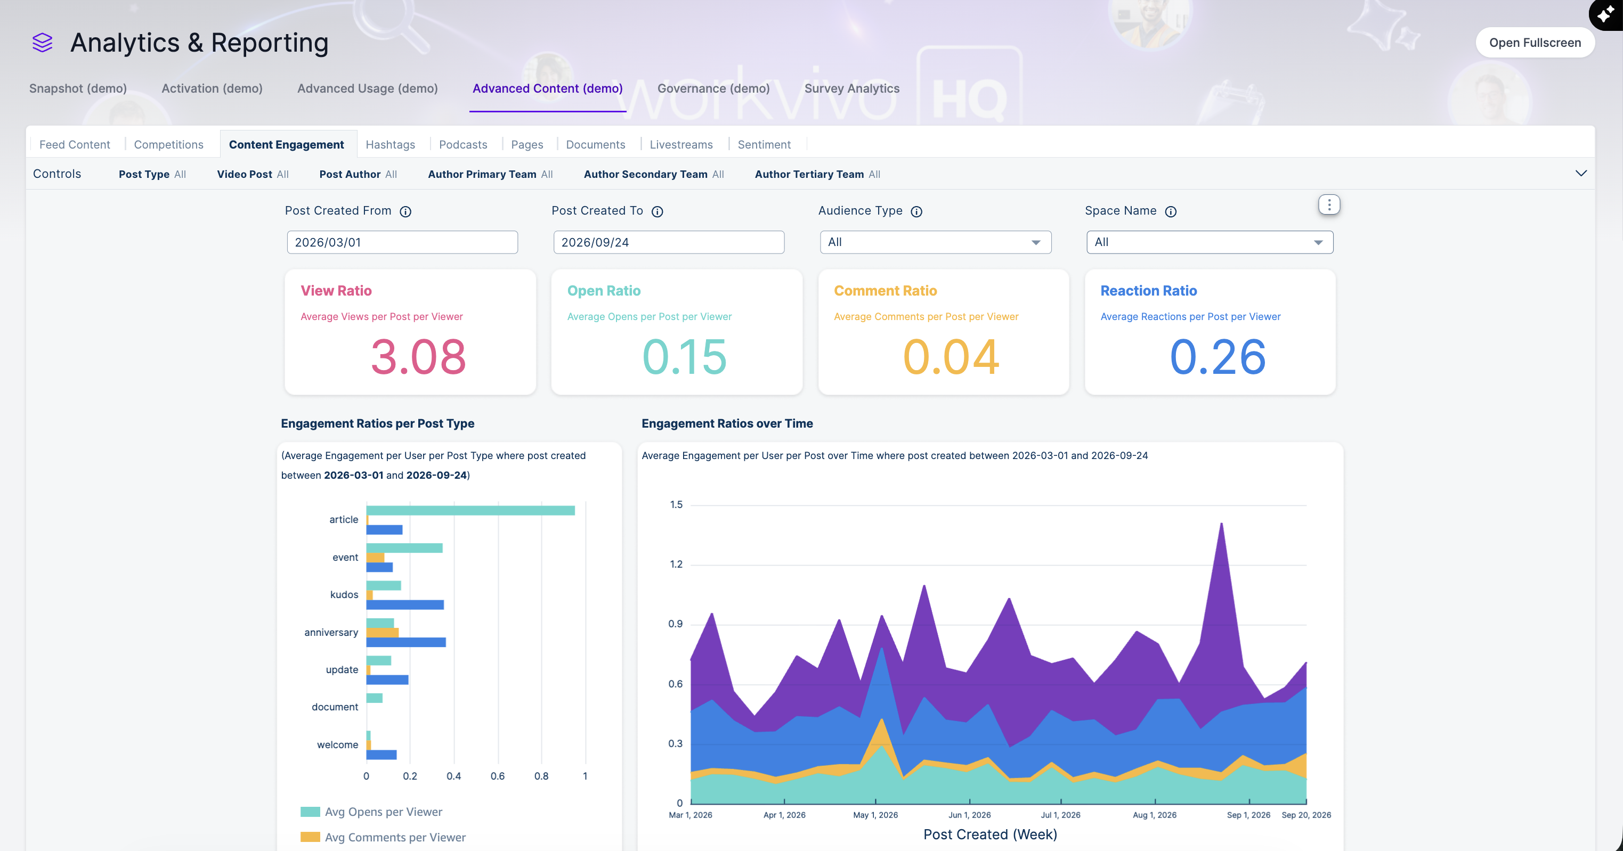Switch to Snapshot (demo) tab
This screenshot has width=1623, height=851.
[78, 89]
